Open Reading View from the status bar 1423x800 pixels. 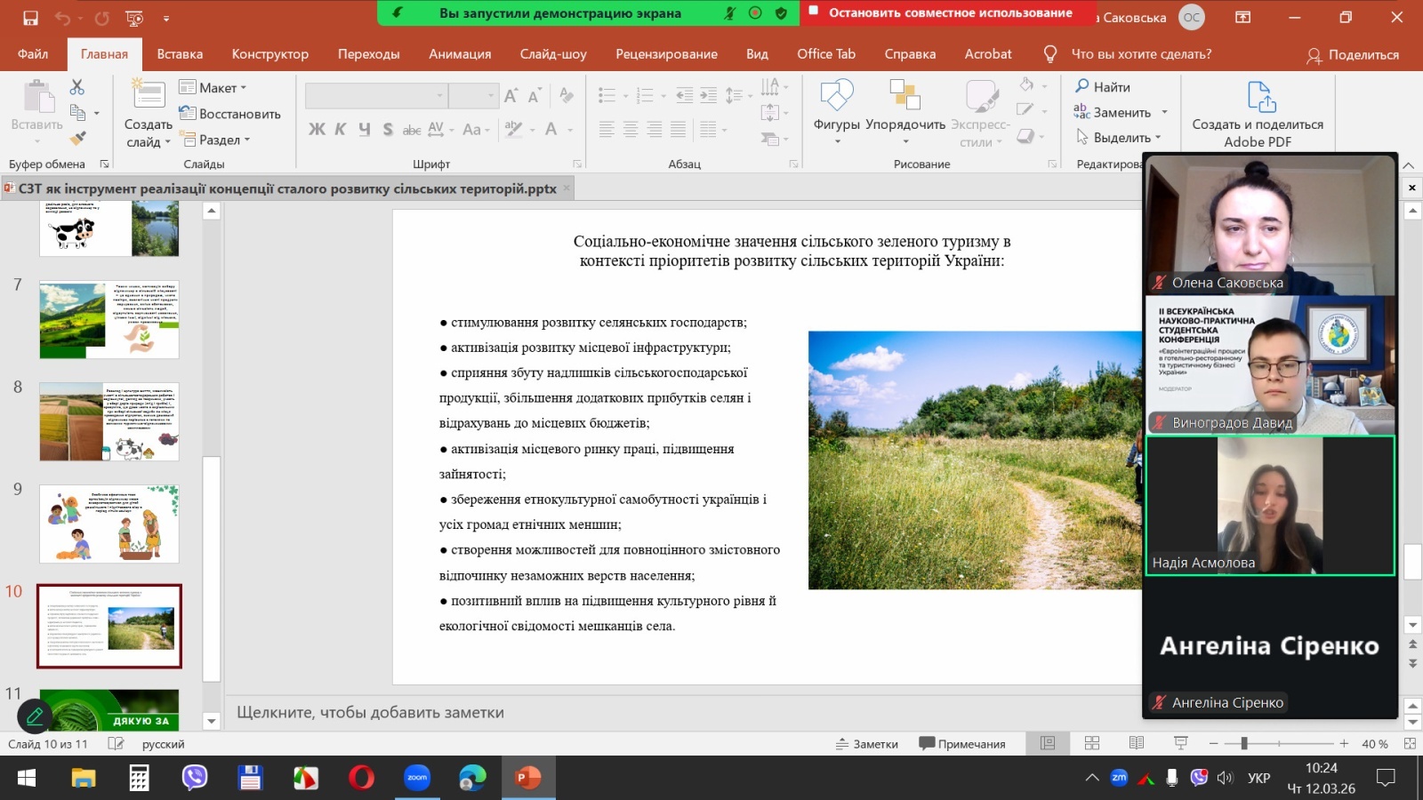point(1137,743)
